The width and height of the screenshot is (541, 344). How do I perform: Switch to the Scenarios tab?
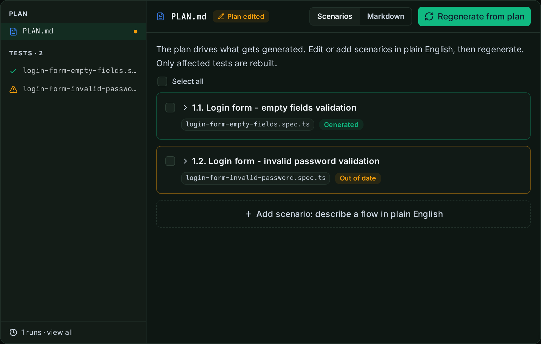click(335, 16)
